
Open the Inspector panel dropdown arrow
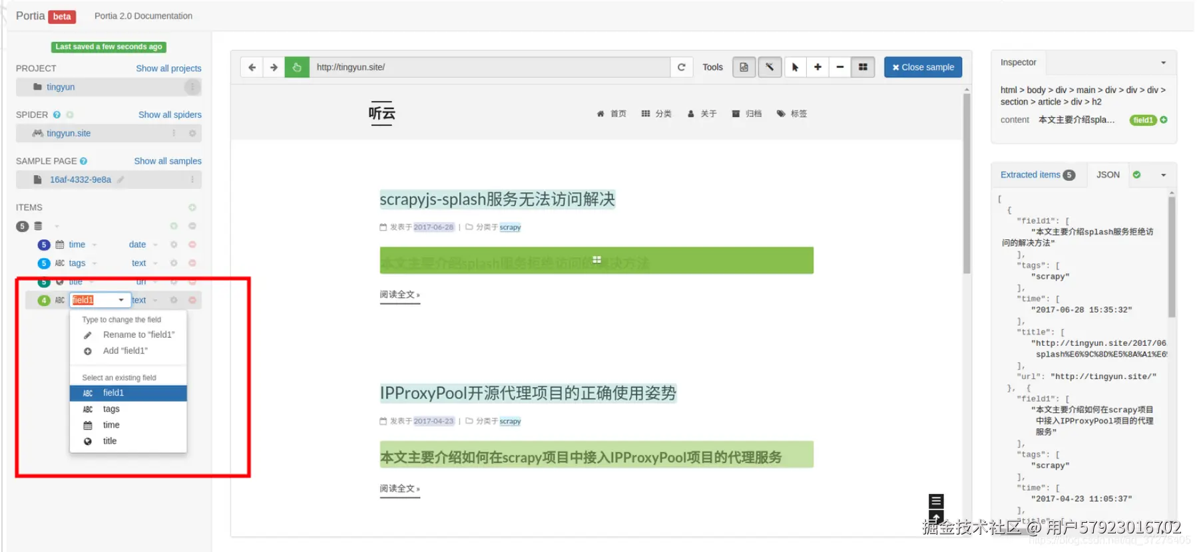point(1163,63)
